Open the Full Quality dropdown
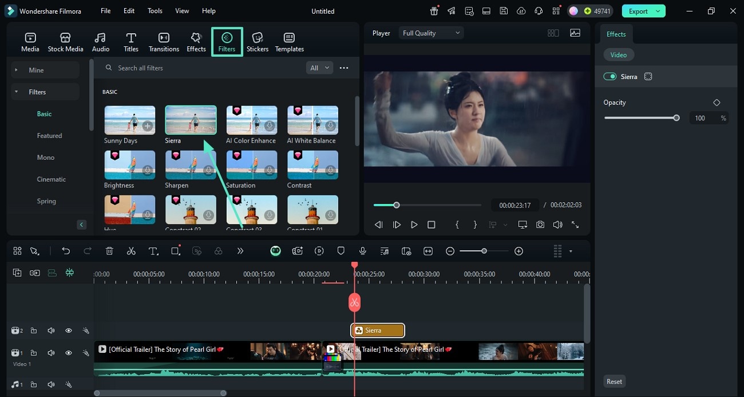The image size is (744, 397). click(x=431, y=33)
